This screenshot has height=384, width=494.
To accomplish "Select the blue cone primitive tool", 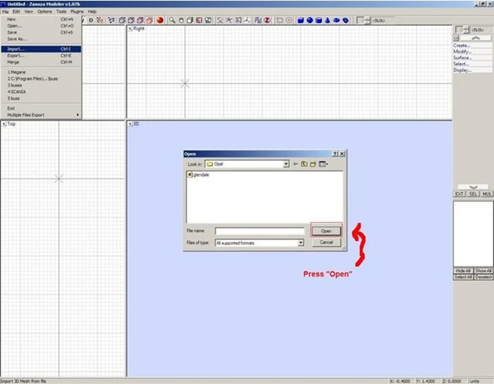I will coord(327,20).
